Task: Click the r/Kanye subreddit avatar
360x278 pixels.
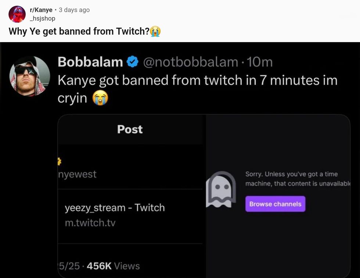Action: tap(17, 14)
